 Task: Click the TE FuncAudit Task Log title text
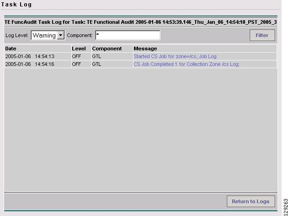point(140,22)
